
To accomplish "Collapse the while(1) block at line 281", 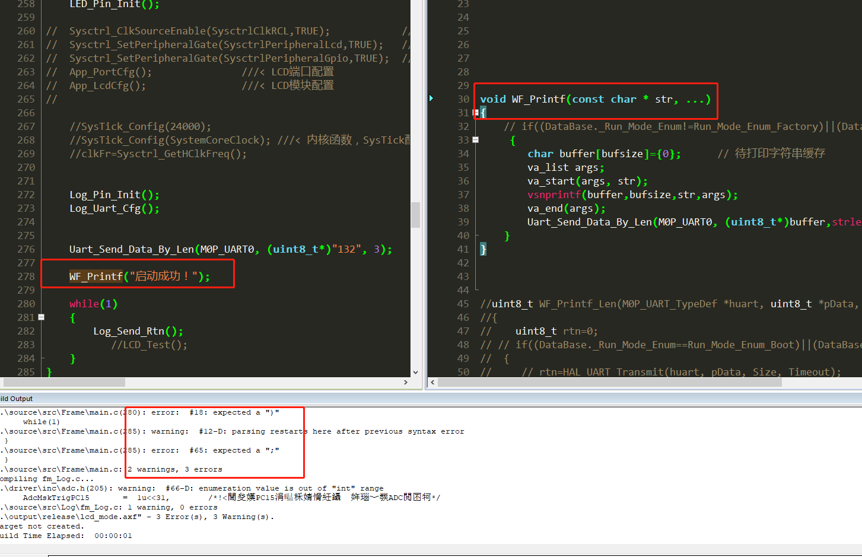I will (42, 317).
